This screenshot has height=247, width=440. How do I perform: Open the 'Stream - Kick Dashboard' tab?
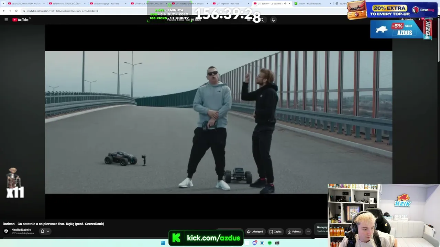(312, 3)
